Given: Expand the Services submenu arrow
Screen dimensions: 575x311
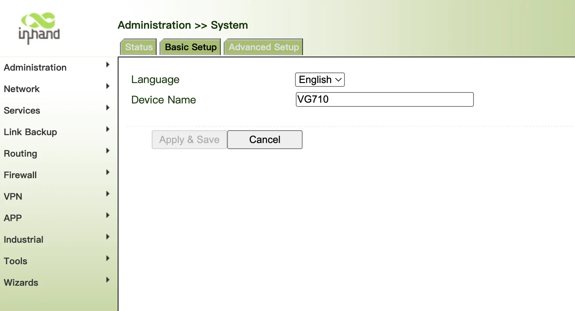Looking at the screenshot, I should click(108, 108).
